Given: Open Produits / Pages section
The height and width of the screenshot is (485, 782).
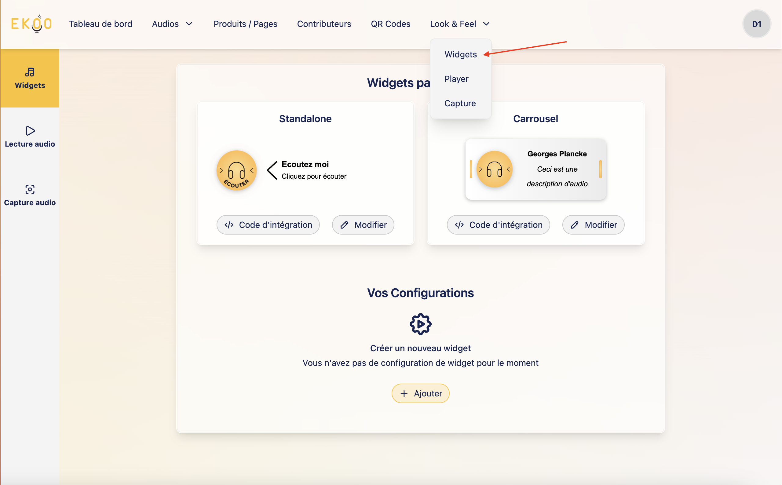Looking at the screenshot, I should click(x=245, y=24).
